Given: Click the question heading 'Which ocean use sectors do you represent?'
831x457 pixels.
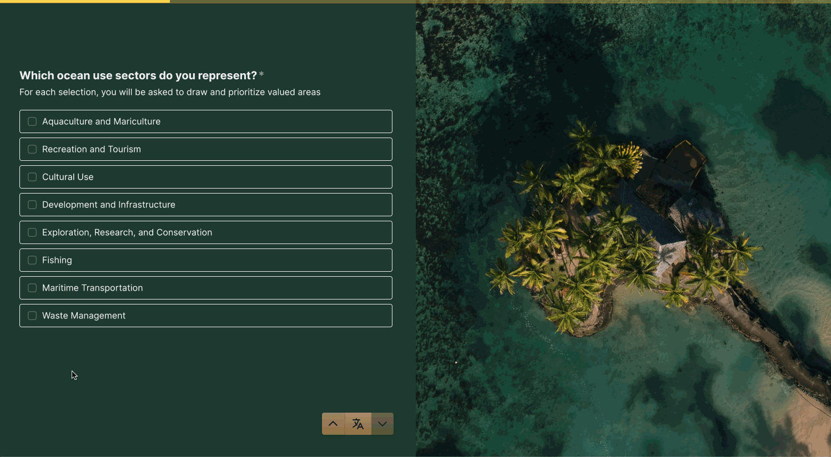Looking at the screenshot, I should click(138, 75).
